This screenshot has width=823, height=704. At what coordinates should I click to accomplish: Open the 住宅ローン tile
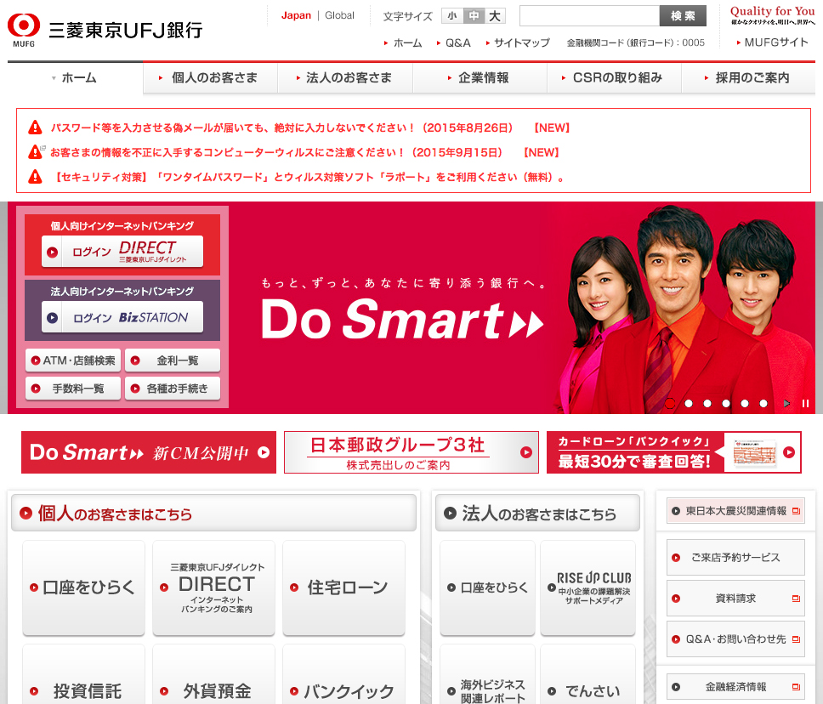(343, 588)
